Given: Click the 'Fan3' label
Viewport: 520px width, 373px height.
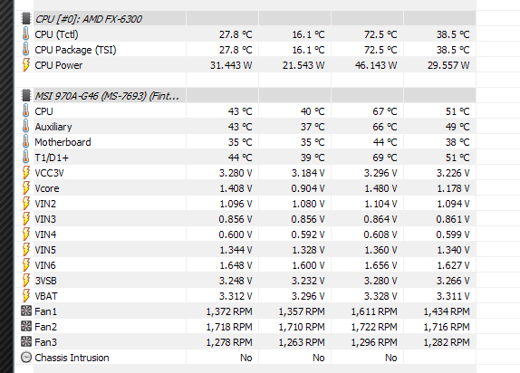Looking at the screenshot, I should (46, 342).
